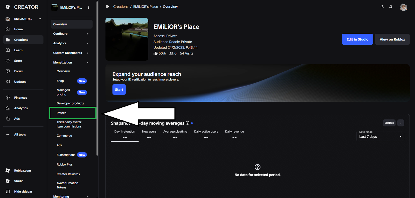Click the Explore button
The width and height of the screenshot is (415, 198).
(389, 123)
